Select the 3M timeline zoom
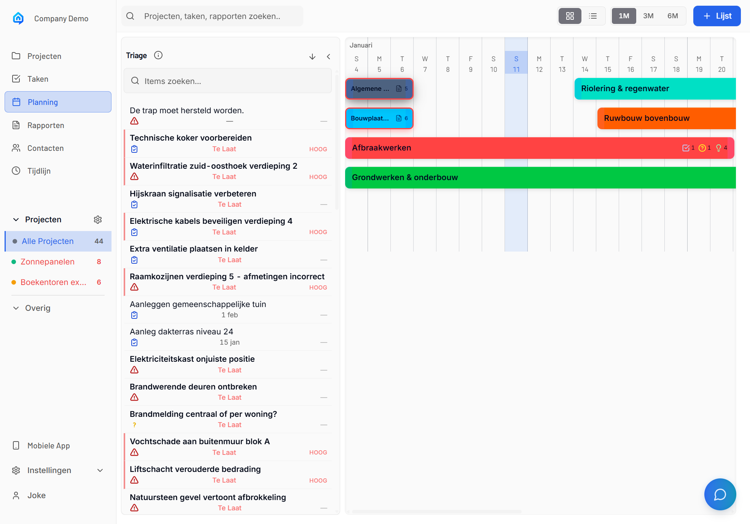 [648, 16]
